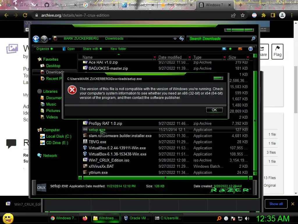Open the Name column filter dropdown arrow
Screen dimensions: 298x224
point(155,57)
